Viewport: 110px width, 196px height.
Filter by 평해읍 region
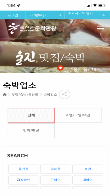click(x=56, y=169)
